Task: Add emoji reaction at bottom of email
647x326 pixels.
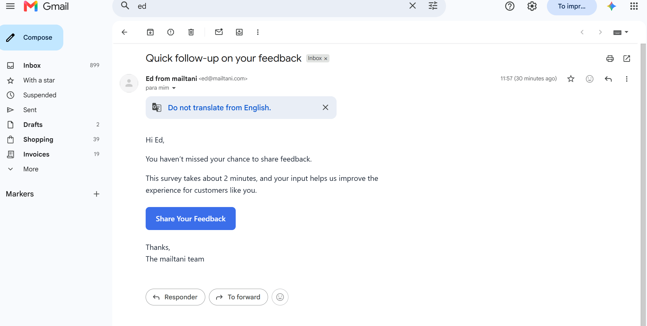Action: tap(280, 297)
